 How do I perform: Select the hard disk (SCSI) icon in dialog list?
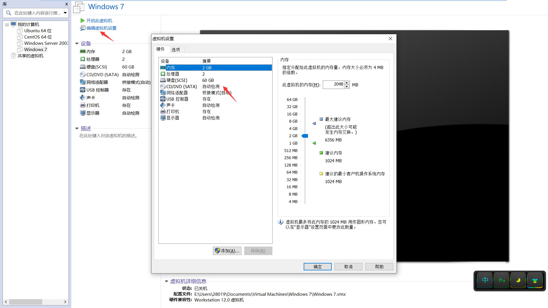(163, 80)
